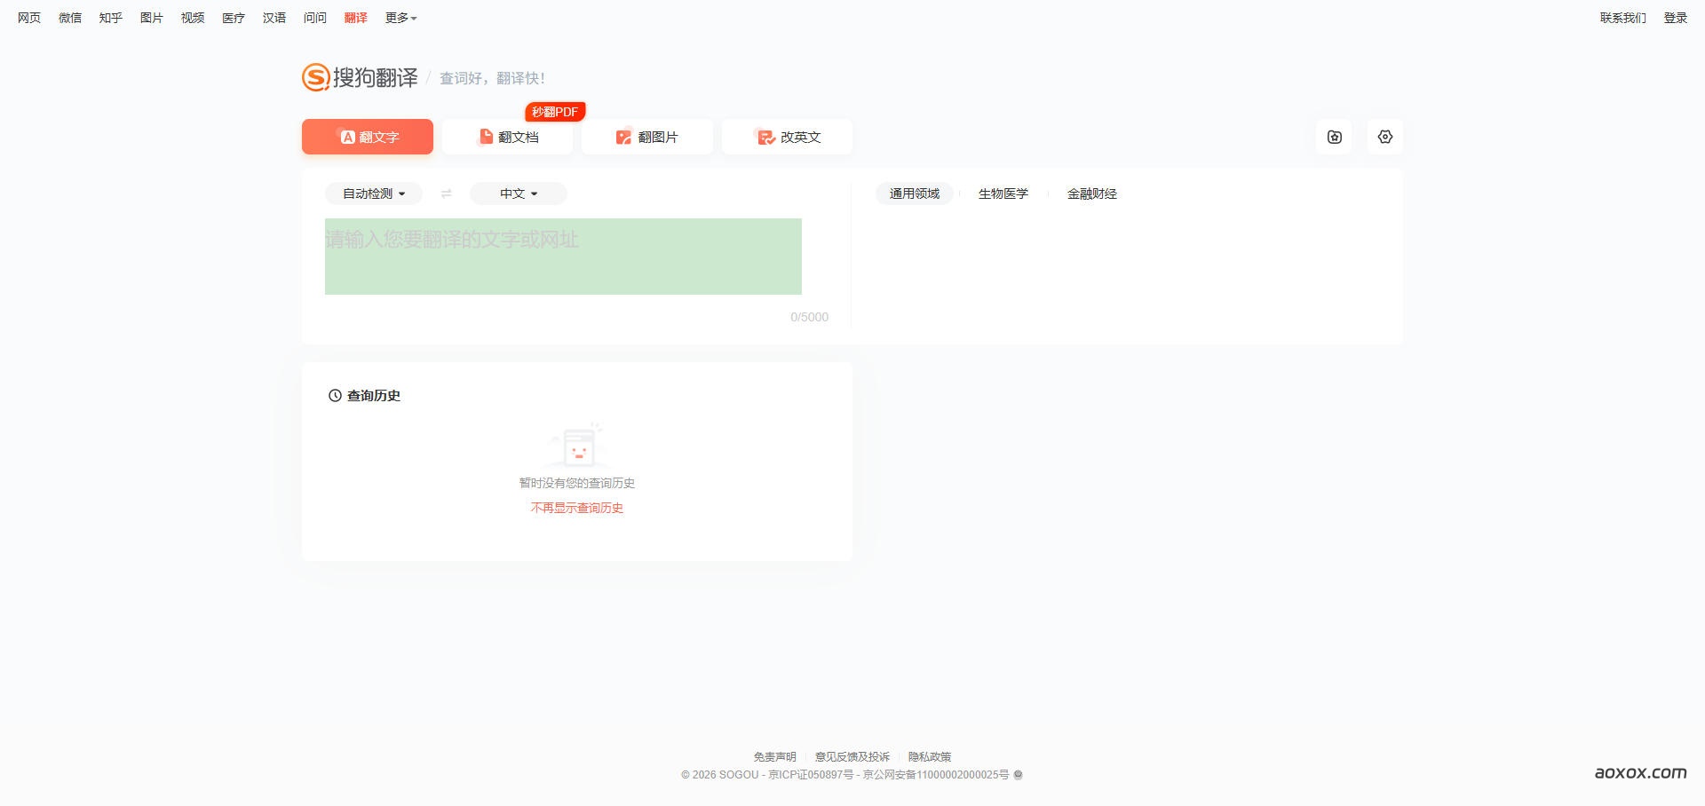Go to 医疗 in top navigation
Viewport: 1705px width, 806px height.
point(234,18)
